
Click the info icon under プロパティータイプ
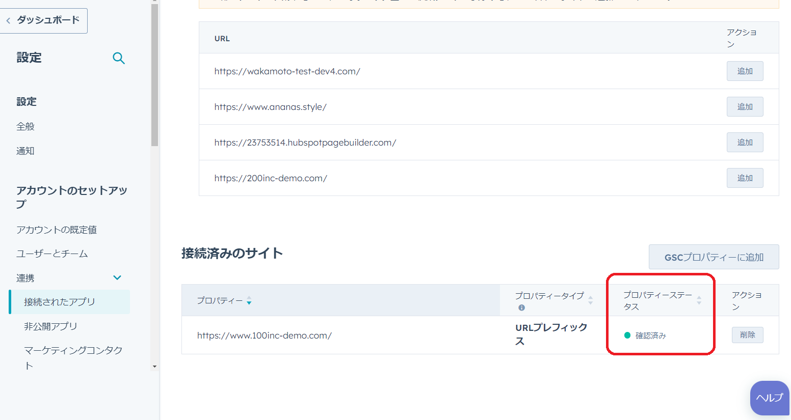point(521,307)
